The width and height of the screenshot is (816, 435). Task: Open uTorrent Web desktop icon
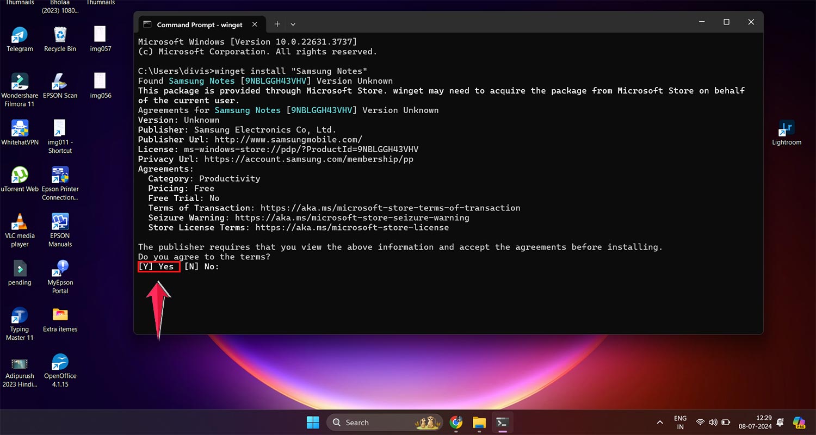tap(20, 176)
